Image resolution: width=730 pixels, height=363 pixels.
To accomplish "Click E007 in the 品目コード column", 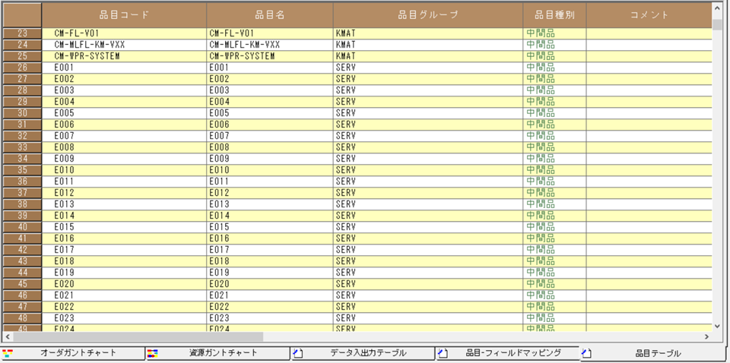I will (124, 136).
